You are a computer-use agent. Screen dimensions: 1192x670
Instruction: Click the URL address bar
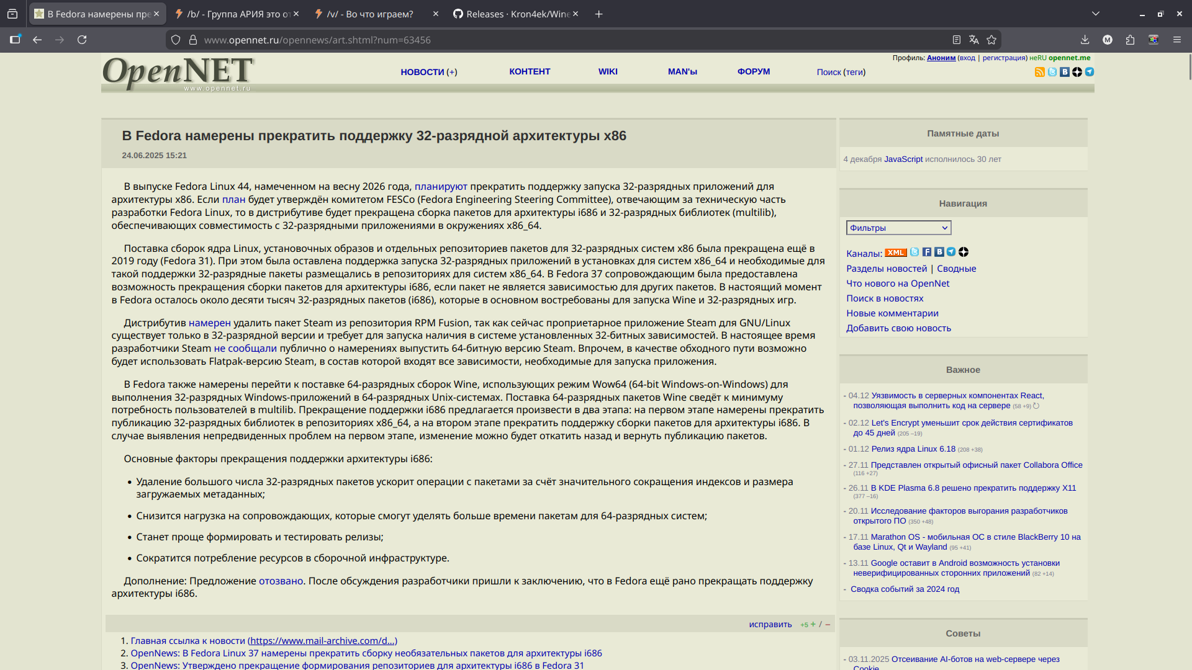(x=559, y=40)
